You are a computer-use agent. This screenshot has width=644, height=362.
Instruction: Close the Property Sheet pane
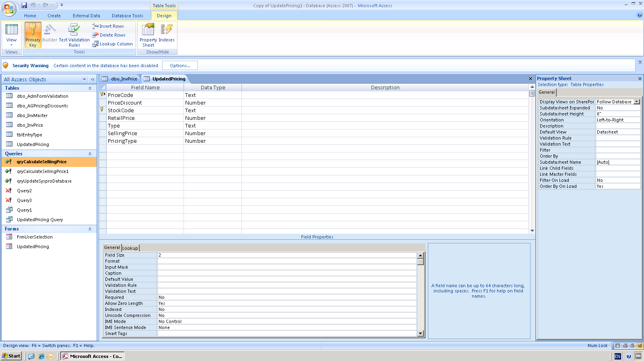tap(640, 79)
